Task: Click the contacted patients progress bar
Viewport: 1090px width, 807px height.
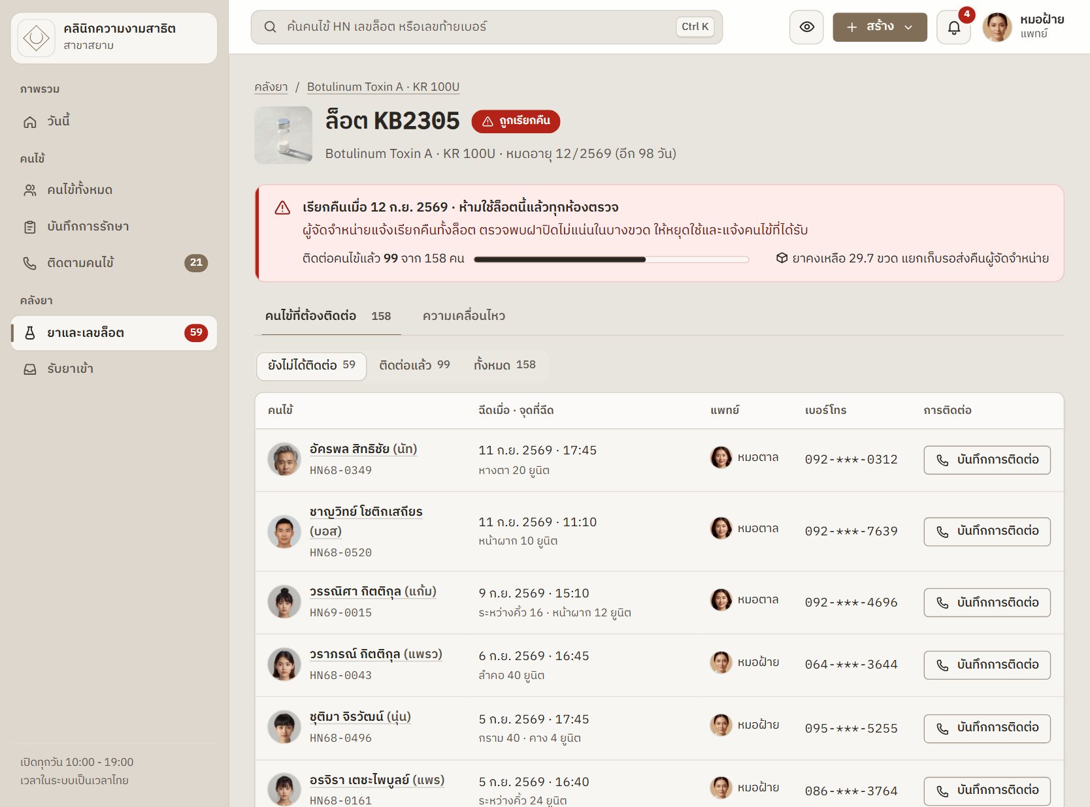Action: click(611, 259)
